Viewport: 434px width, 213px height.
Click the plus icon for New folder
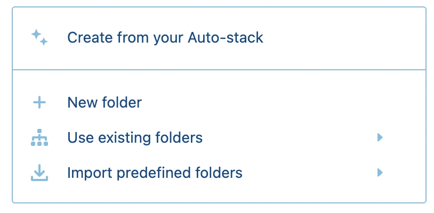tap(39, 103)
